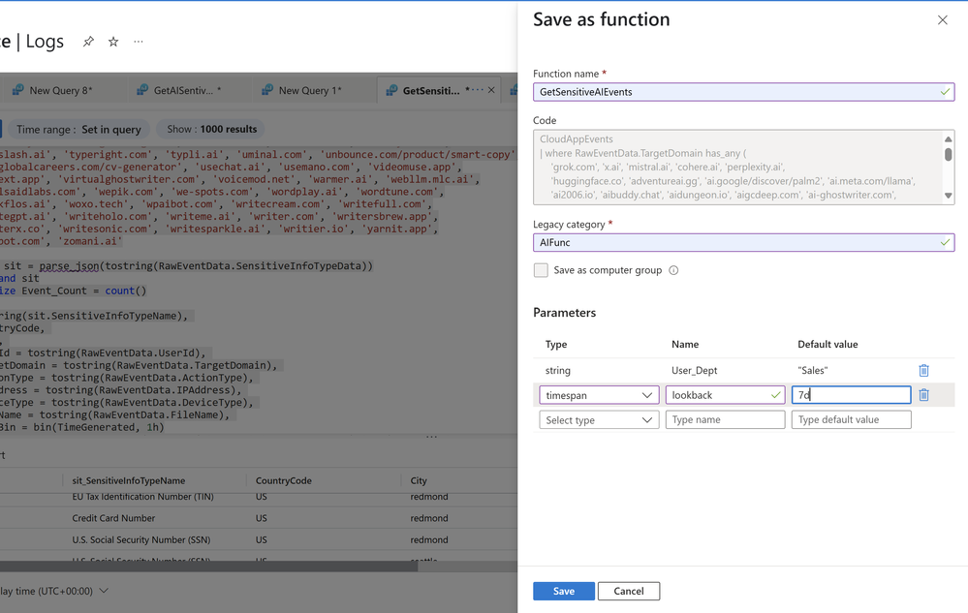Click the Cancel button

pos(628,591)
